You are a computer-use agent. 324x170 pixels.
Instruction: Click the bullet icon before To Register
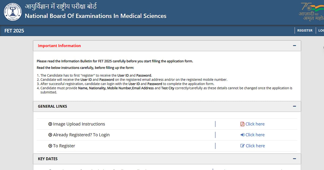pyautogui.click(x=50, y=146)
